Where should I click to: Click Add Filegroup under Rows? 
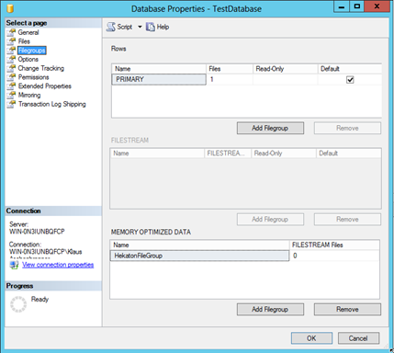pos(270,128)
